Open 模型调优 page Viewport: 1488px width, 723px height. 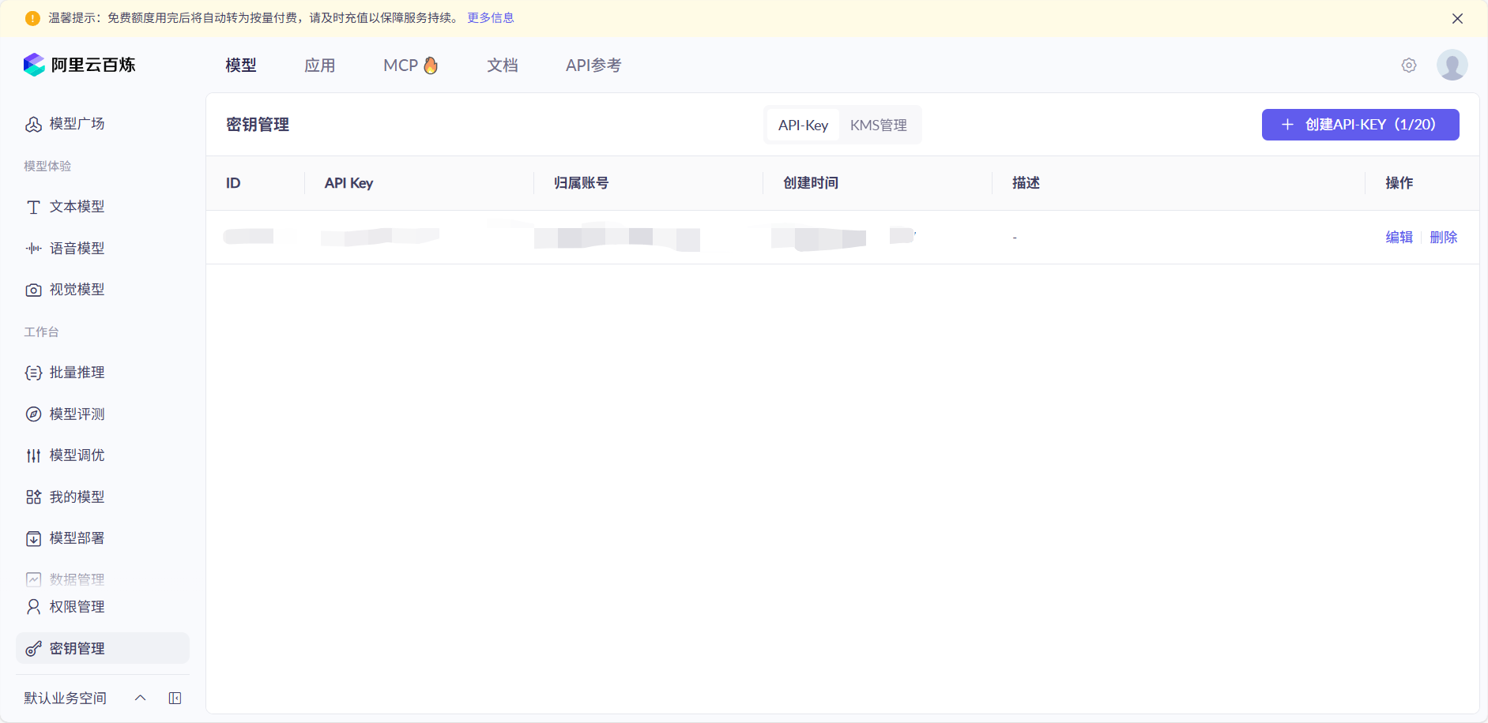click(76, 455)
